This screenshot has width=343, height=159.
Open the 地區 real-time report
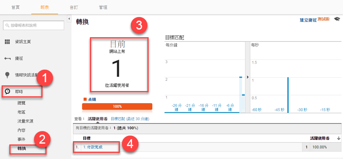tap(21, 112)
